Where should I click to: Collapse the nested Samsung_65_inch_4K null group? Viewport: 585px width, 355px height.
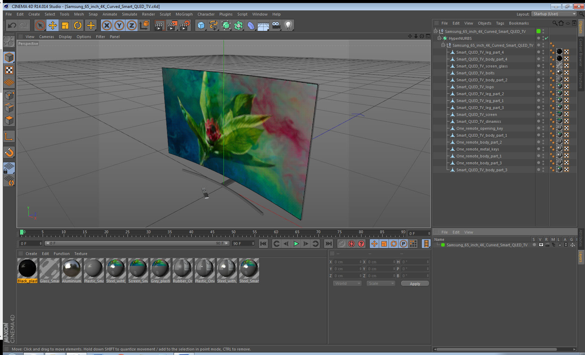pos(443,45)
